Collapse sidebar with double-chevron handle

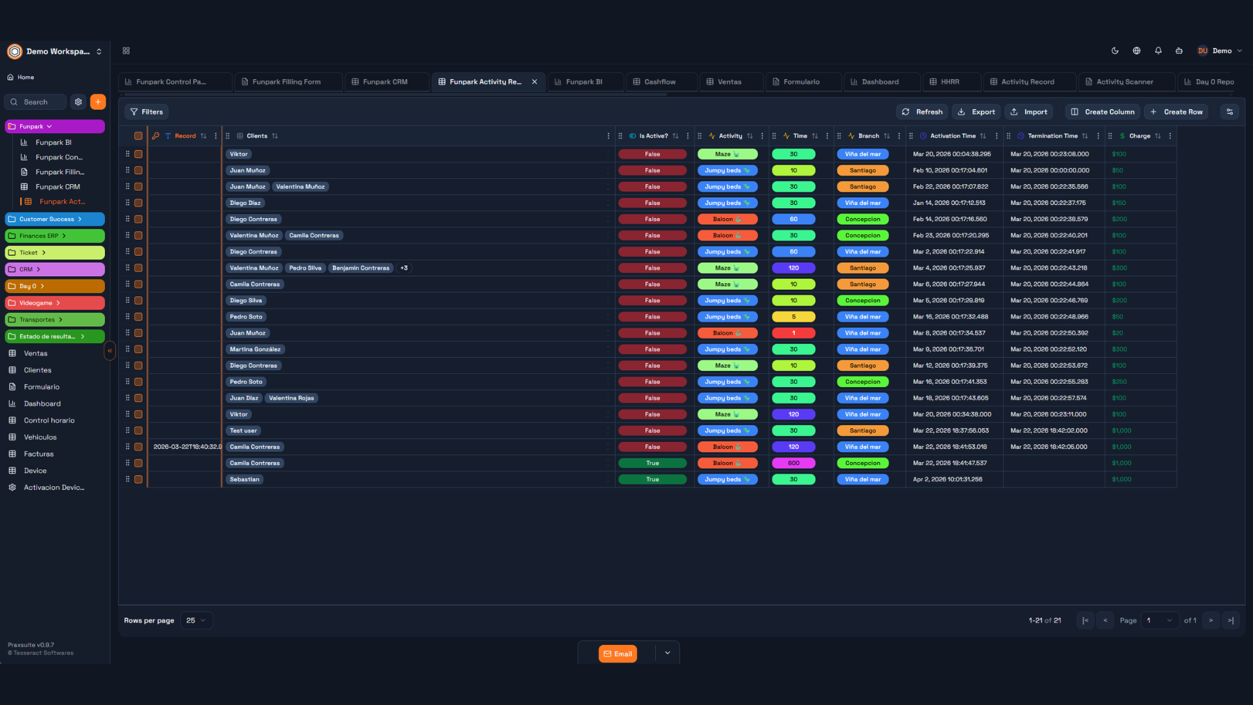[110, 351]
